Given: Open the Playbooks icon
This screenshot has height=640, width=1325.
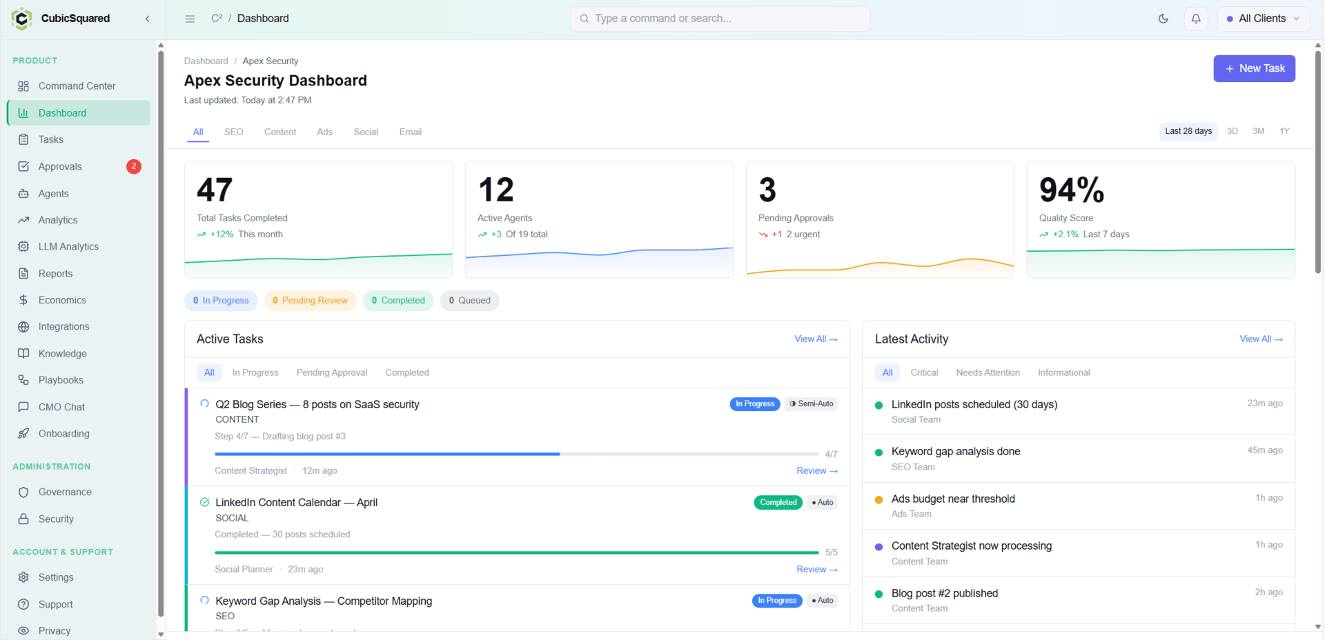Looking at the screenshot, I should [23, 380].
